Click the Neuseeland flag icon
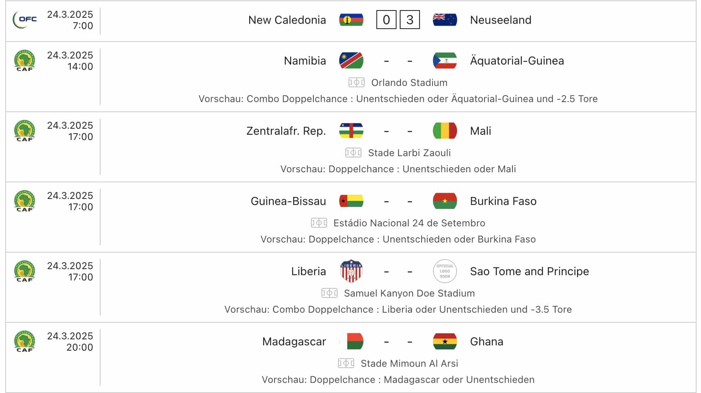This screenshot has height=393, width=701. pos(445,20)
